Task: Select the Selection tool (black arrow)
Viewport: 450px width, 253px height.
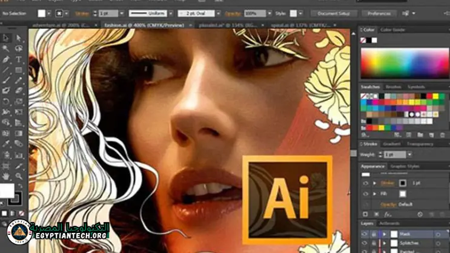Action: [5, 38]
